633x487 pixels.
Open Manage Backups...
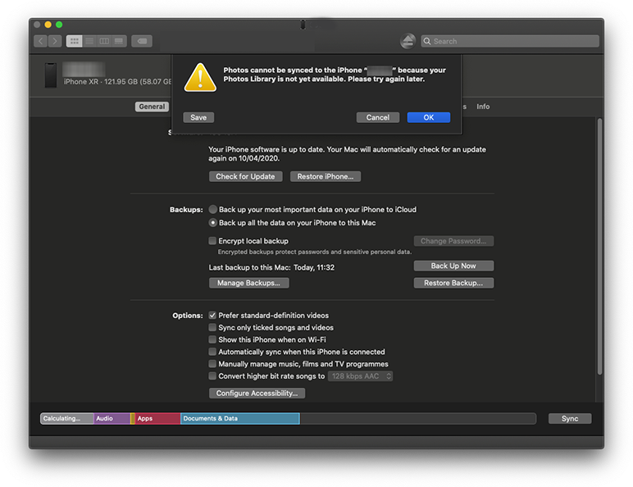click(248, 283)
